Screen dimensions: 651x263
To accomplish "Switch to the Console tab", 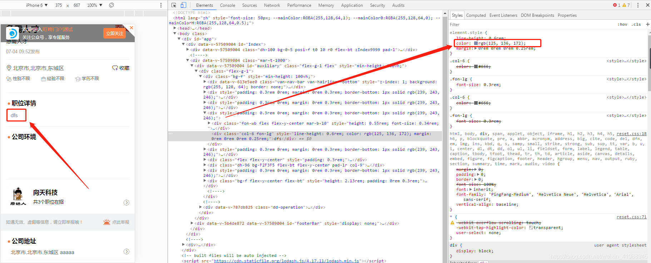I will coord(228,5).
